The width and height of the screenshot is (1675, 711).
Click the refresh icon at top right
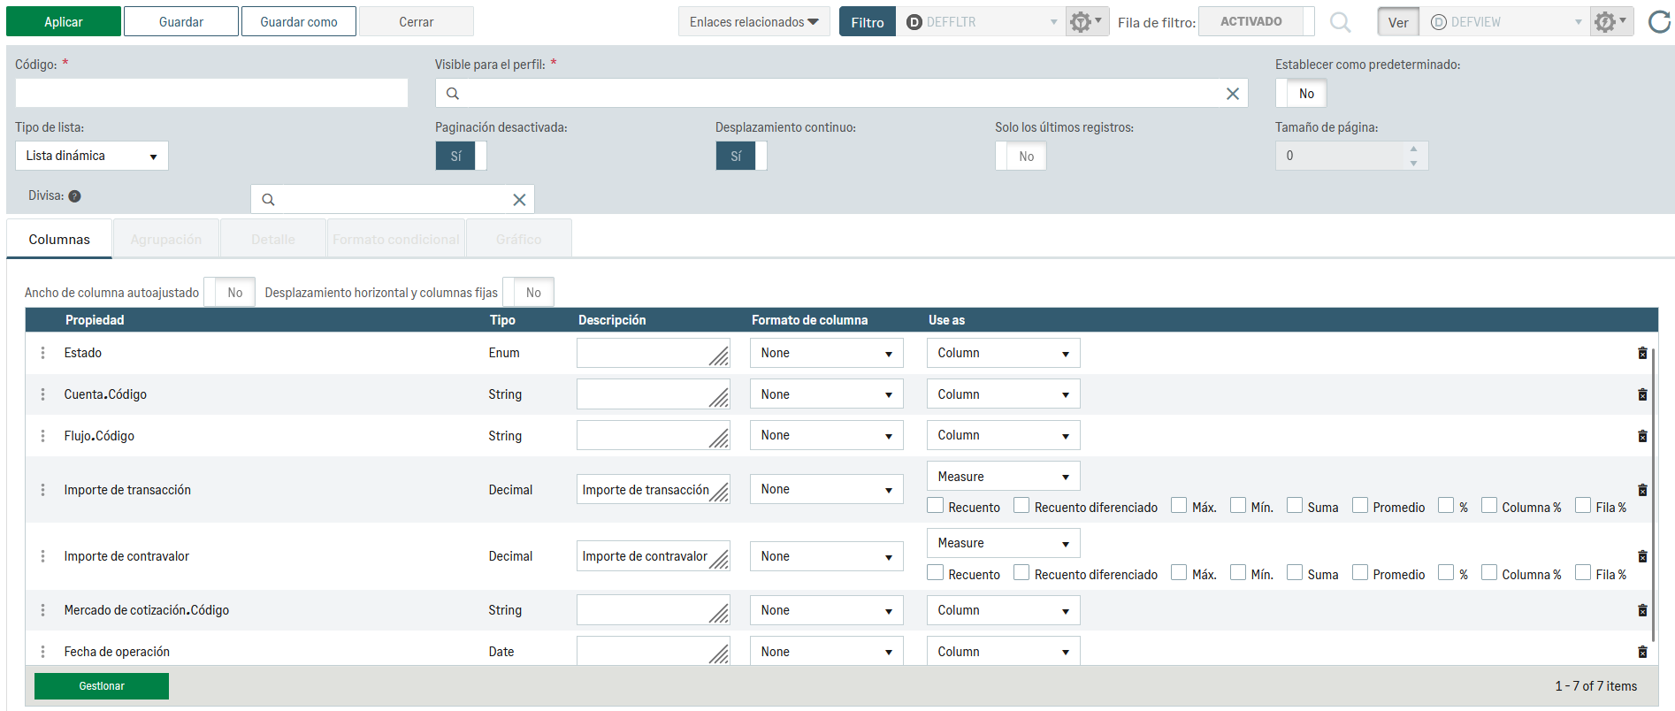(1659, 22)
